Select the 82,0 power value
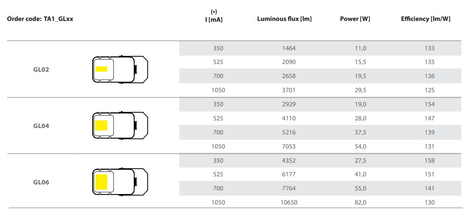 tap(361, 203)
